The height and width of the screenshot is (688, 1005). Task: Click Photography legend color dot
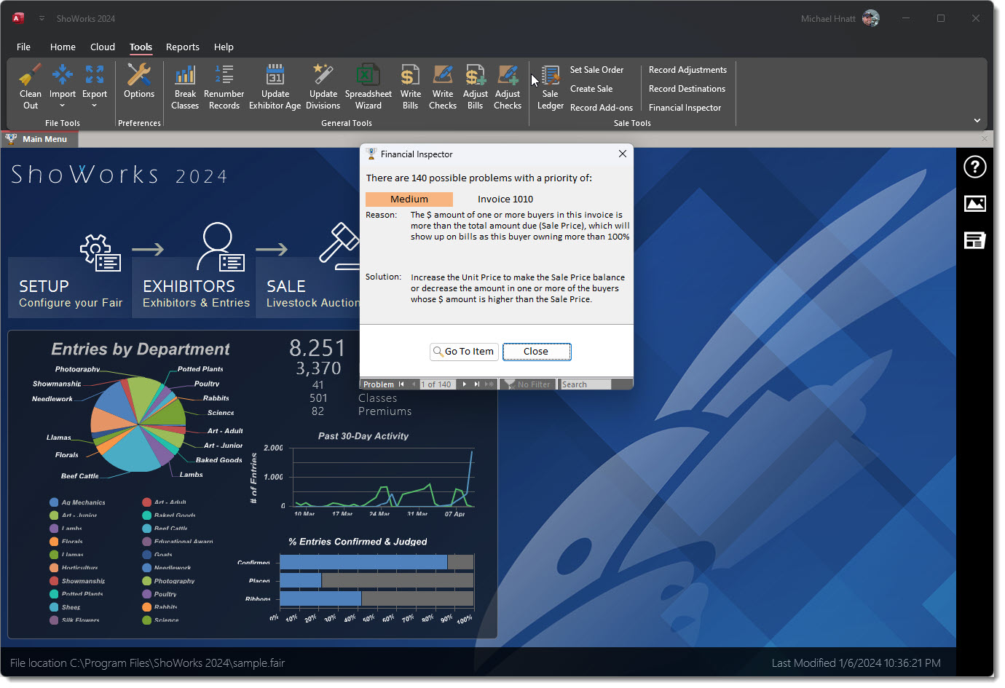(x=146, y=581)
